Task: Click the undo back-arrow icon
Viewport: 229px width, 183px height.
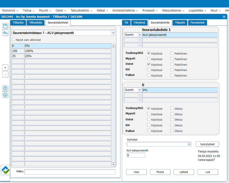Action: tap(5, 33)
